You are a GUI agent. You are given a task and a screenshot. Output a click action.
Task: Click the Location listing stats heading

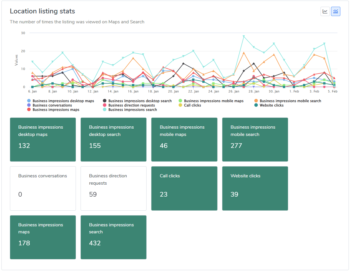pyautogui.click(x=42, y=11)
